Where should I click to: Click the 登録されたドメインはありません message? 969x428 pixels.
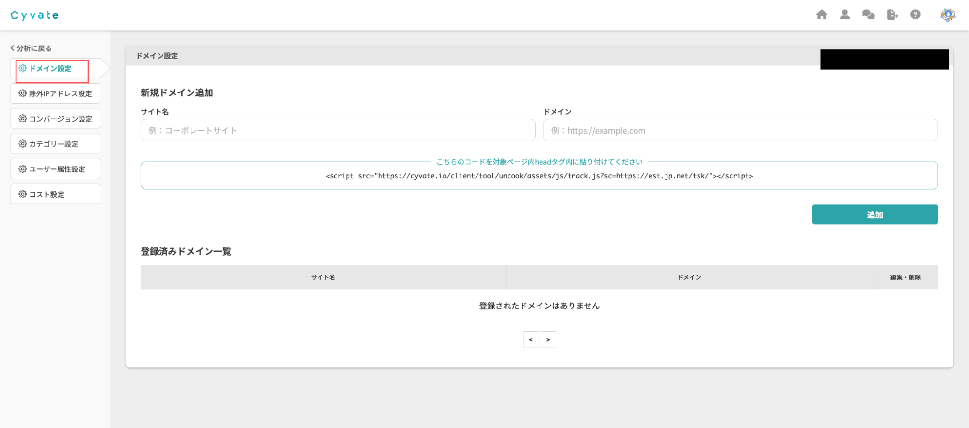pyautogui.click(x=540, y=306)
